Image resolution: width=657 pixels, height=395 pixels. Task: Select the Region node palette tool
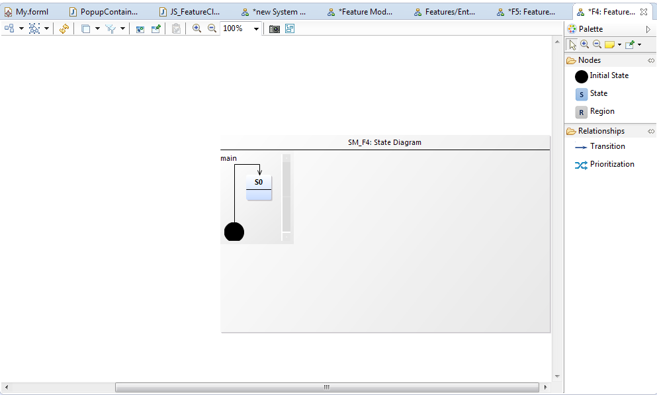click(595, 112)
